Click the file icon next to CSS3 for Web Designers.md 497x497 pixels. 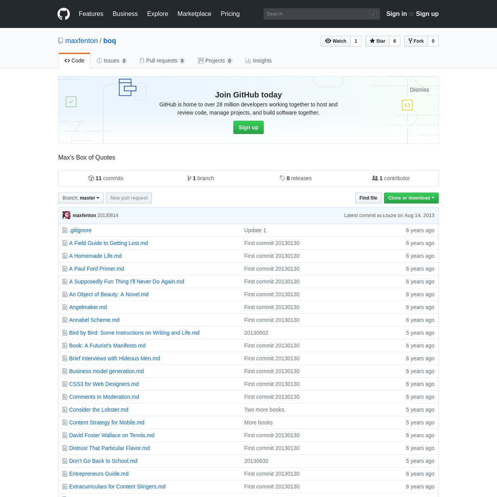tap(65, 384)
